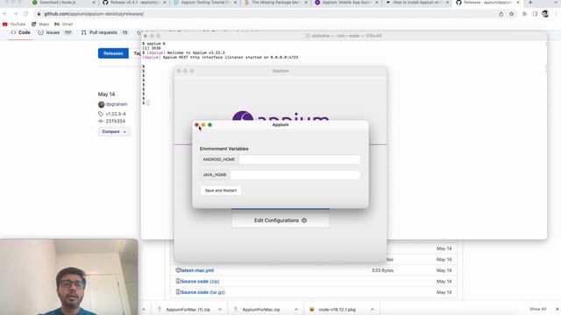Click Save and Restart in Appium dialog
This screenshot has width=561, height=315.
pos(221,191)
